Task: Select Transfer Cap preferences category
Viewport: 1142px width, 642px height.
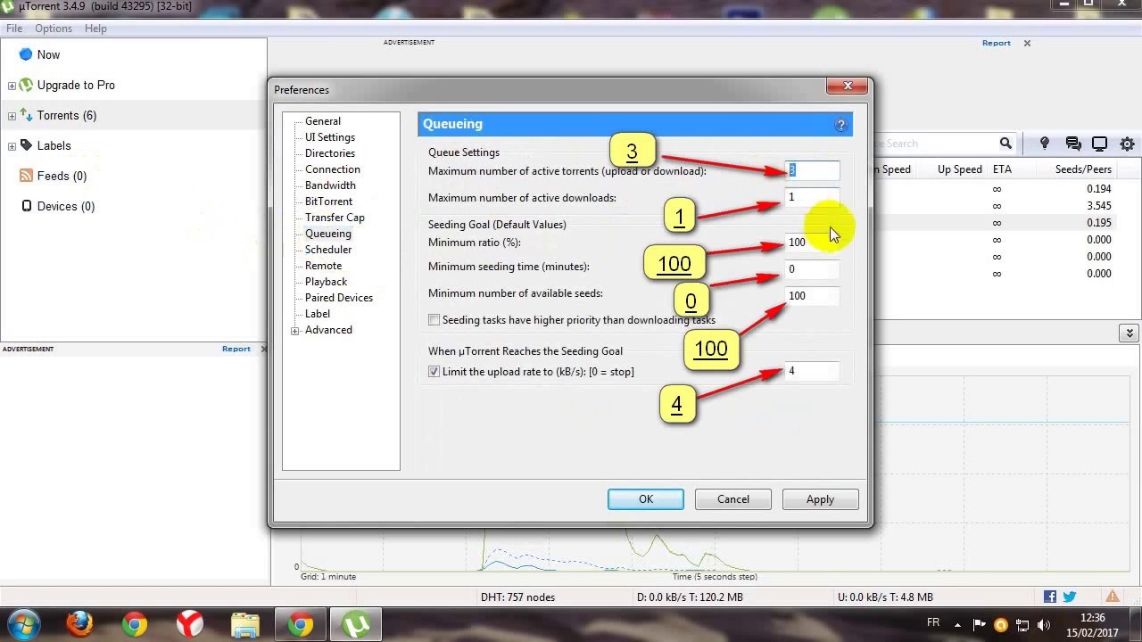Action: tap(335, 218)
